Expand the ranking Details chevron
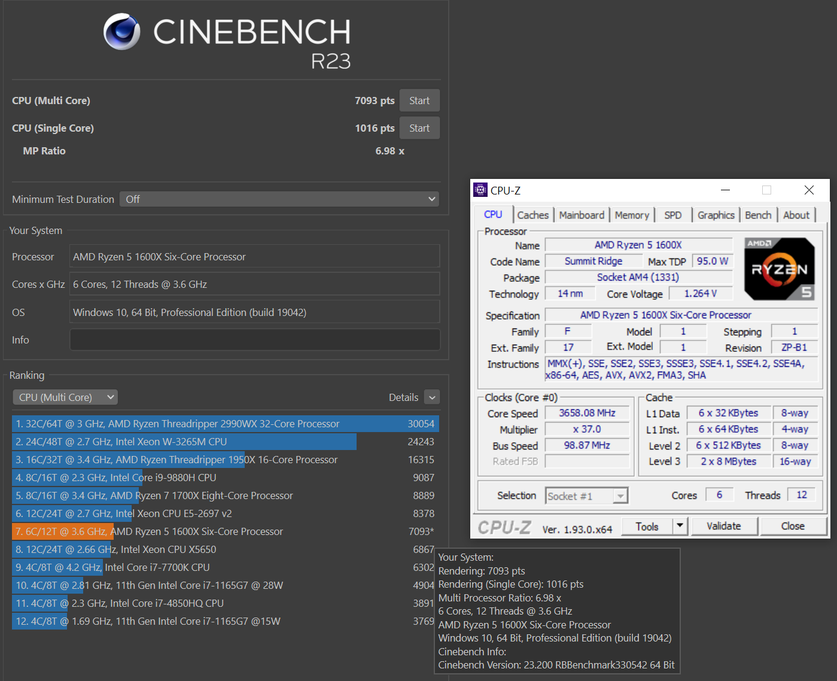 point(432,397)
